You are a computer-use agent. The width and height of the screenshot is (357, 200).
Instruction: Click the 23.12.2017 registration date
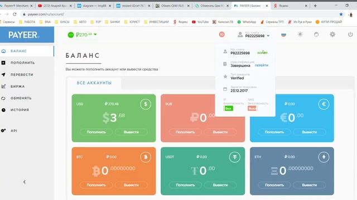pos(239,91)
